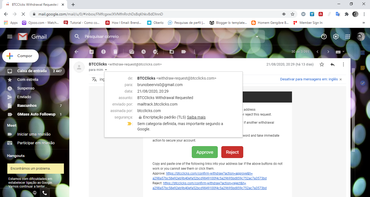The image size is (370, 197).
Task: Open Com estrela folder
Action: coord(33,80)
